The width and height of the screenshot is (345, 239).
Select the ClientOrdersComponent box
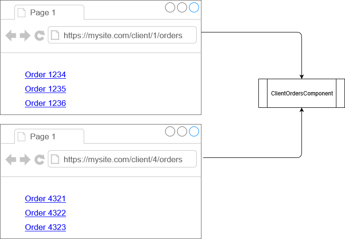(301, 93)
